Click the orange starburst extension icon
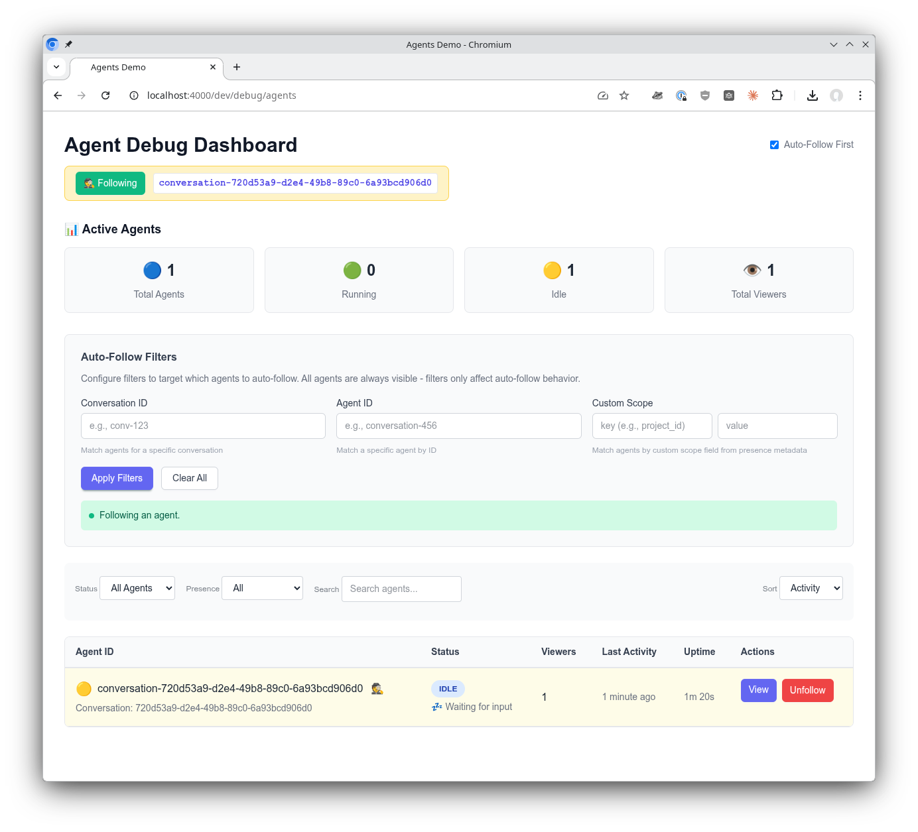Image resolution: width=918 pixels, height=832 pixels. click(753, 95)
